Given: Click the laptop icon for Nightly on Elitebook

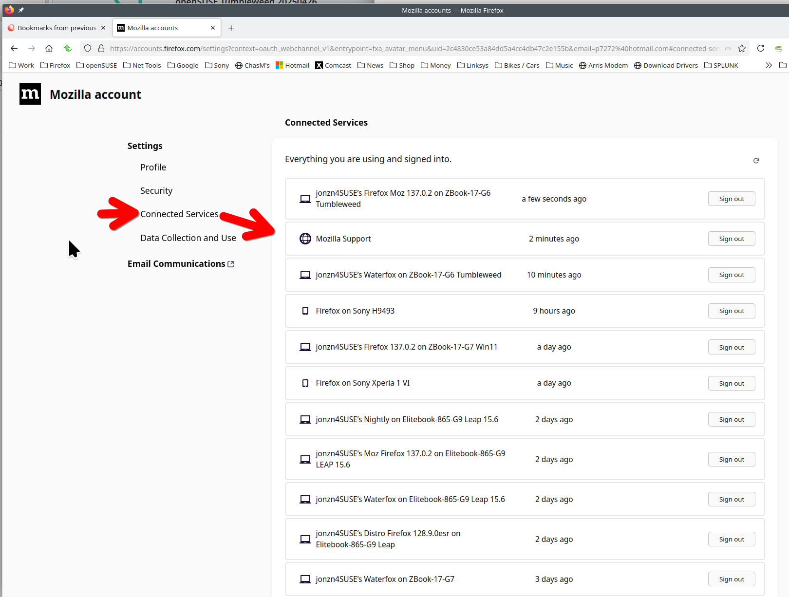Looking at the screenshot, I should (x=305, y=419).
